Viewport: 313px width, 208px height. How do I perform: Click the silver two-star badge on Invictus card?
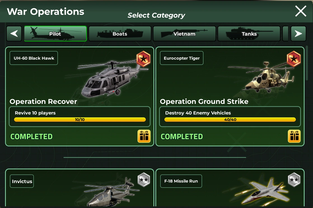pos(144,180)
